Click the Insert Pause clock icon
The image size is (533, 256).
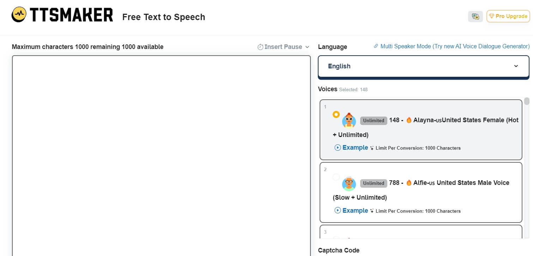coord(260,47)
